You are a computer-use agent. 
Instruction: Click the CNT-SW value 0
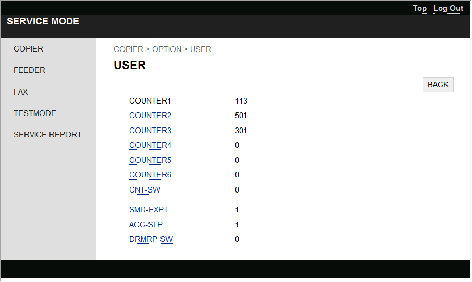coord(237,190)
